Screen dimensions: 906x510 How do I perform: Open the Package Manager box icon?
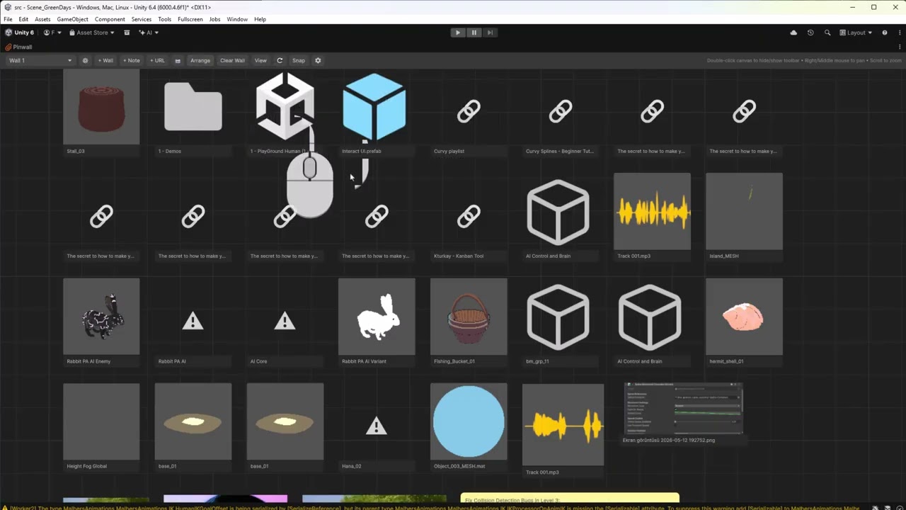point(127,33)
